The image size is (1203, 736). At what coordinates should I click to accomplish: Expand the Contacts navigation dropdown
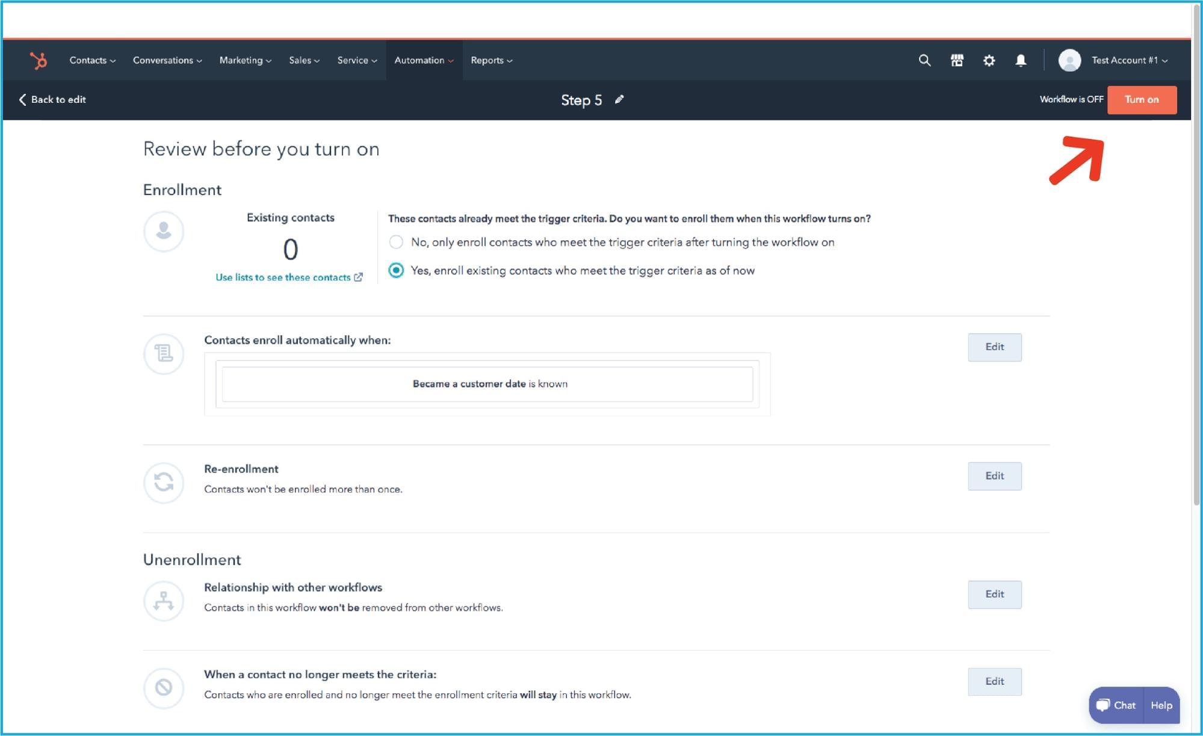pyautogui.click(x=93, y=60)
